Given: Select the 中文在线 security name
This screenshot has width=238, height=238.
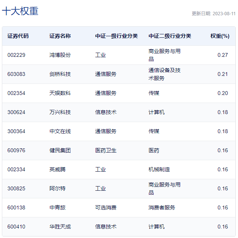Looking at the screenshot, I should pos(60,131).
